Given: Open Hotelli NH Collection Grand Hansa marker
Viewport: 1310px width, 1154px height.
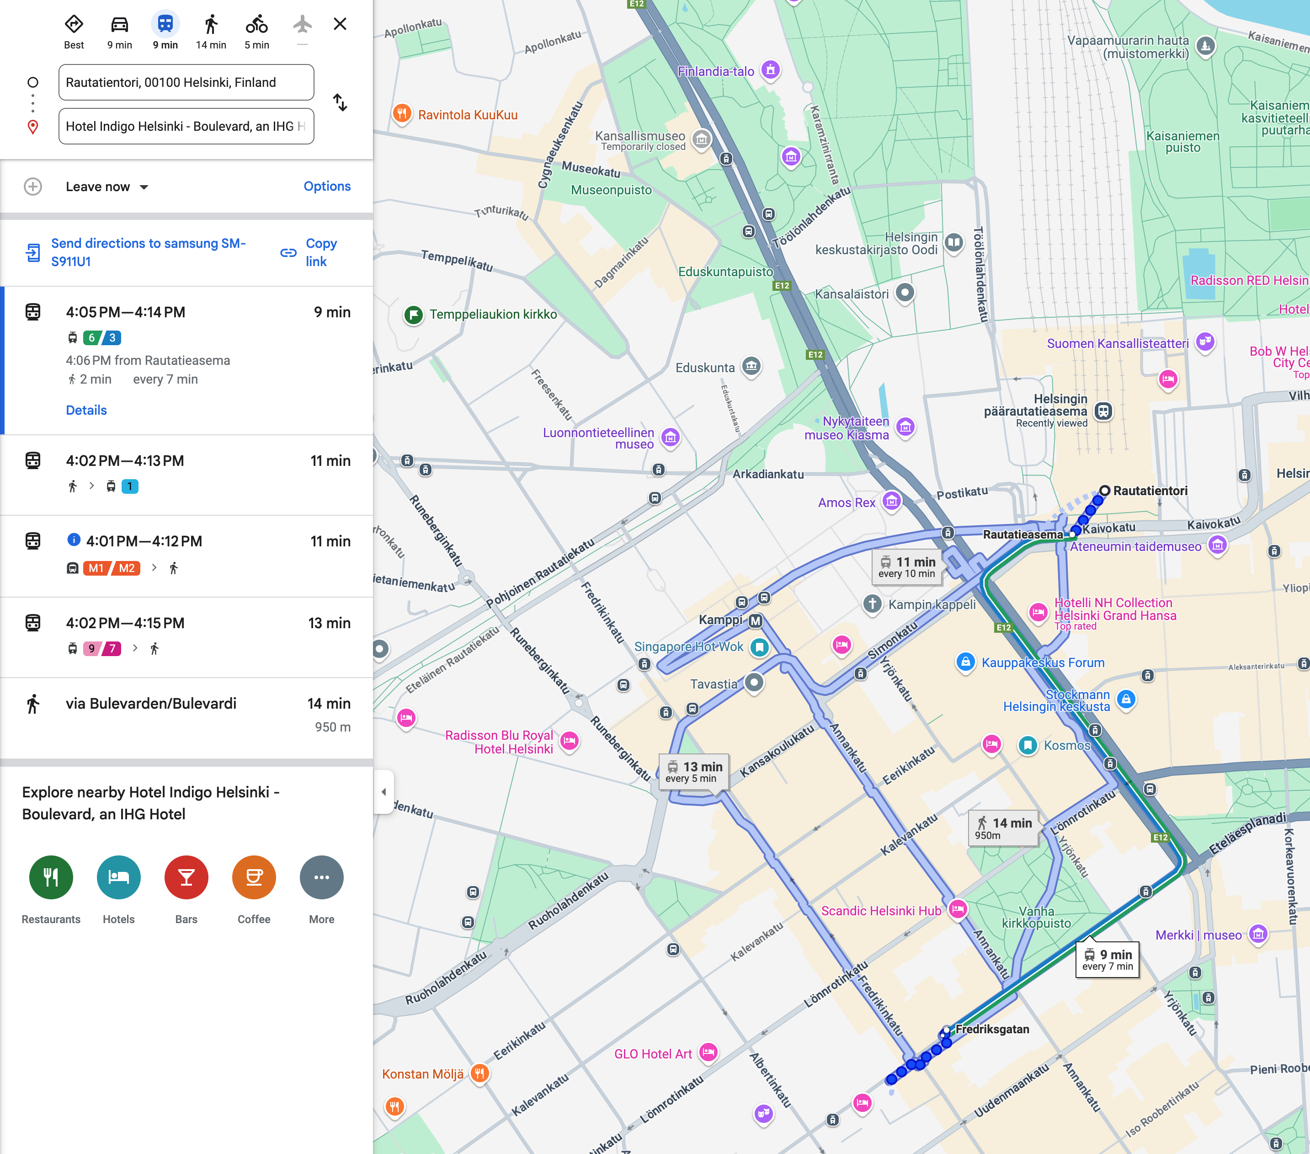Looking at the screenshot, I should [1038, 612].
